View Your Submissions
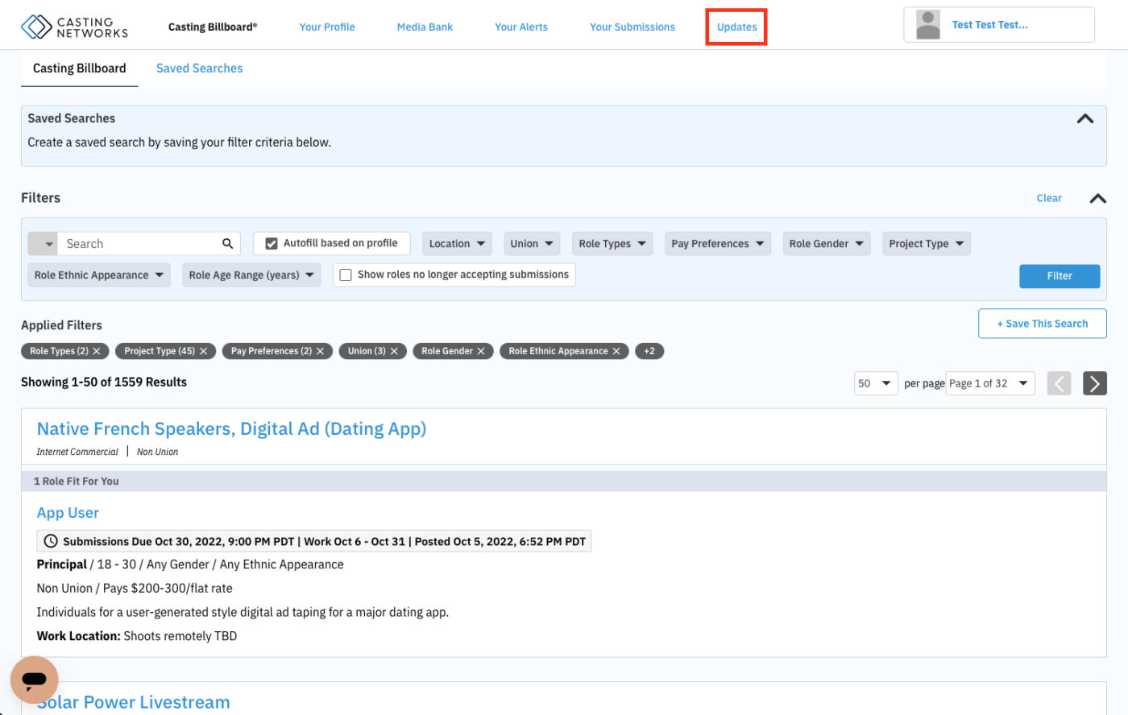 coord(632,27)
